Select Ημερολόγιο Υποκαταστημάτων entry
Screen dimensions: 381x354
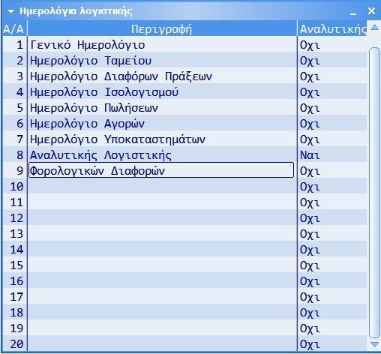(x=118, y=139)
